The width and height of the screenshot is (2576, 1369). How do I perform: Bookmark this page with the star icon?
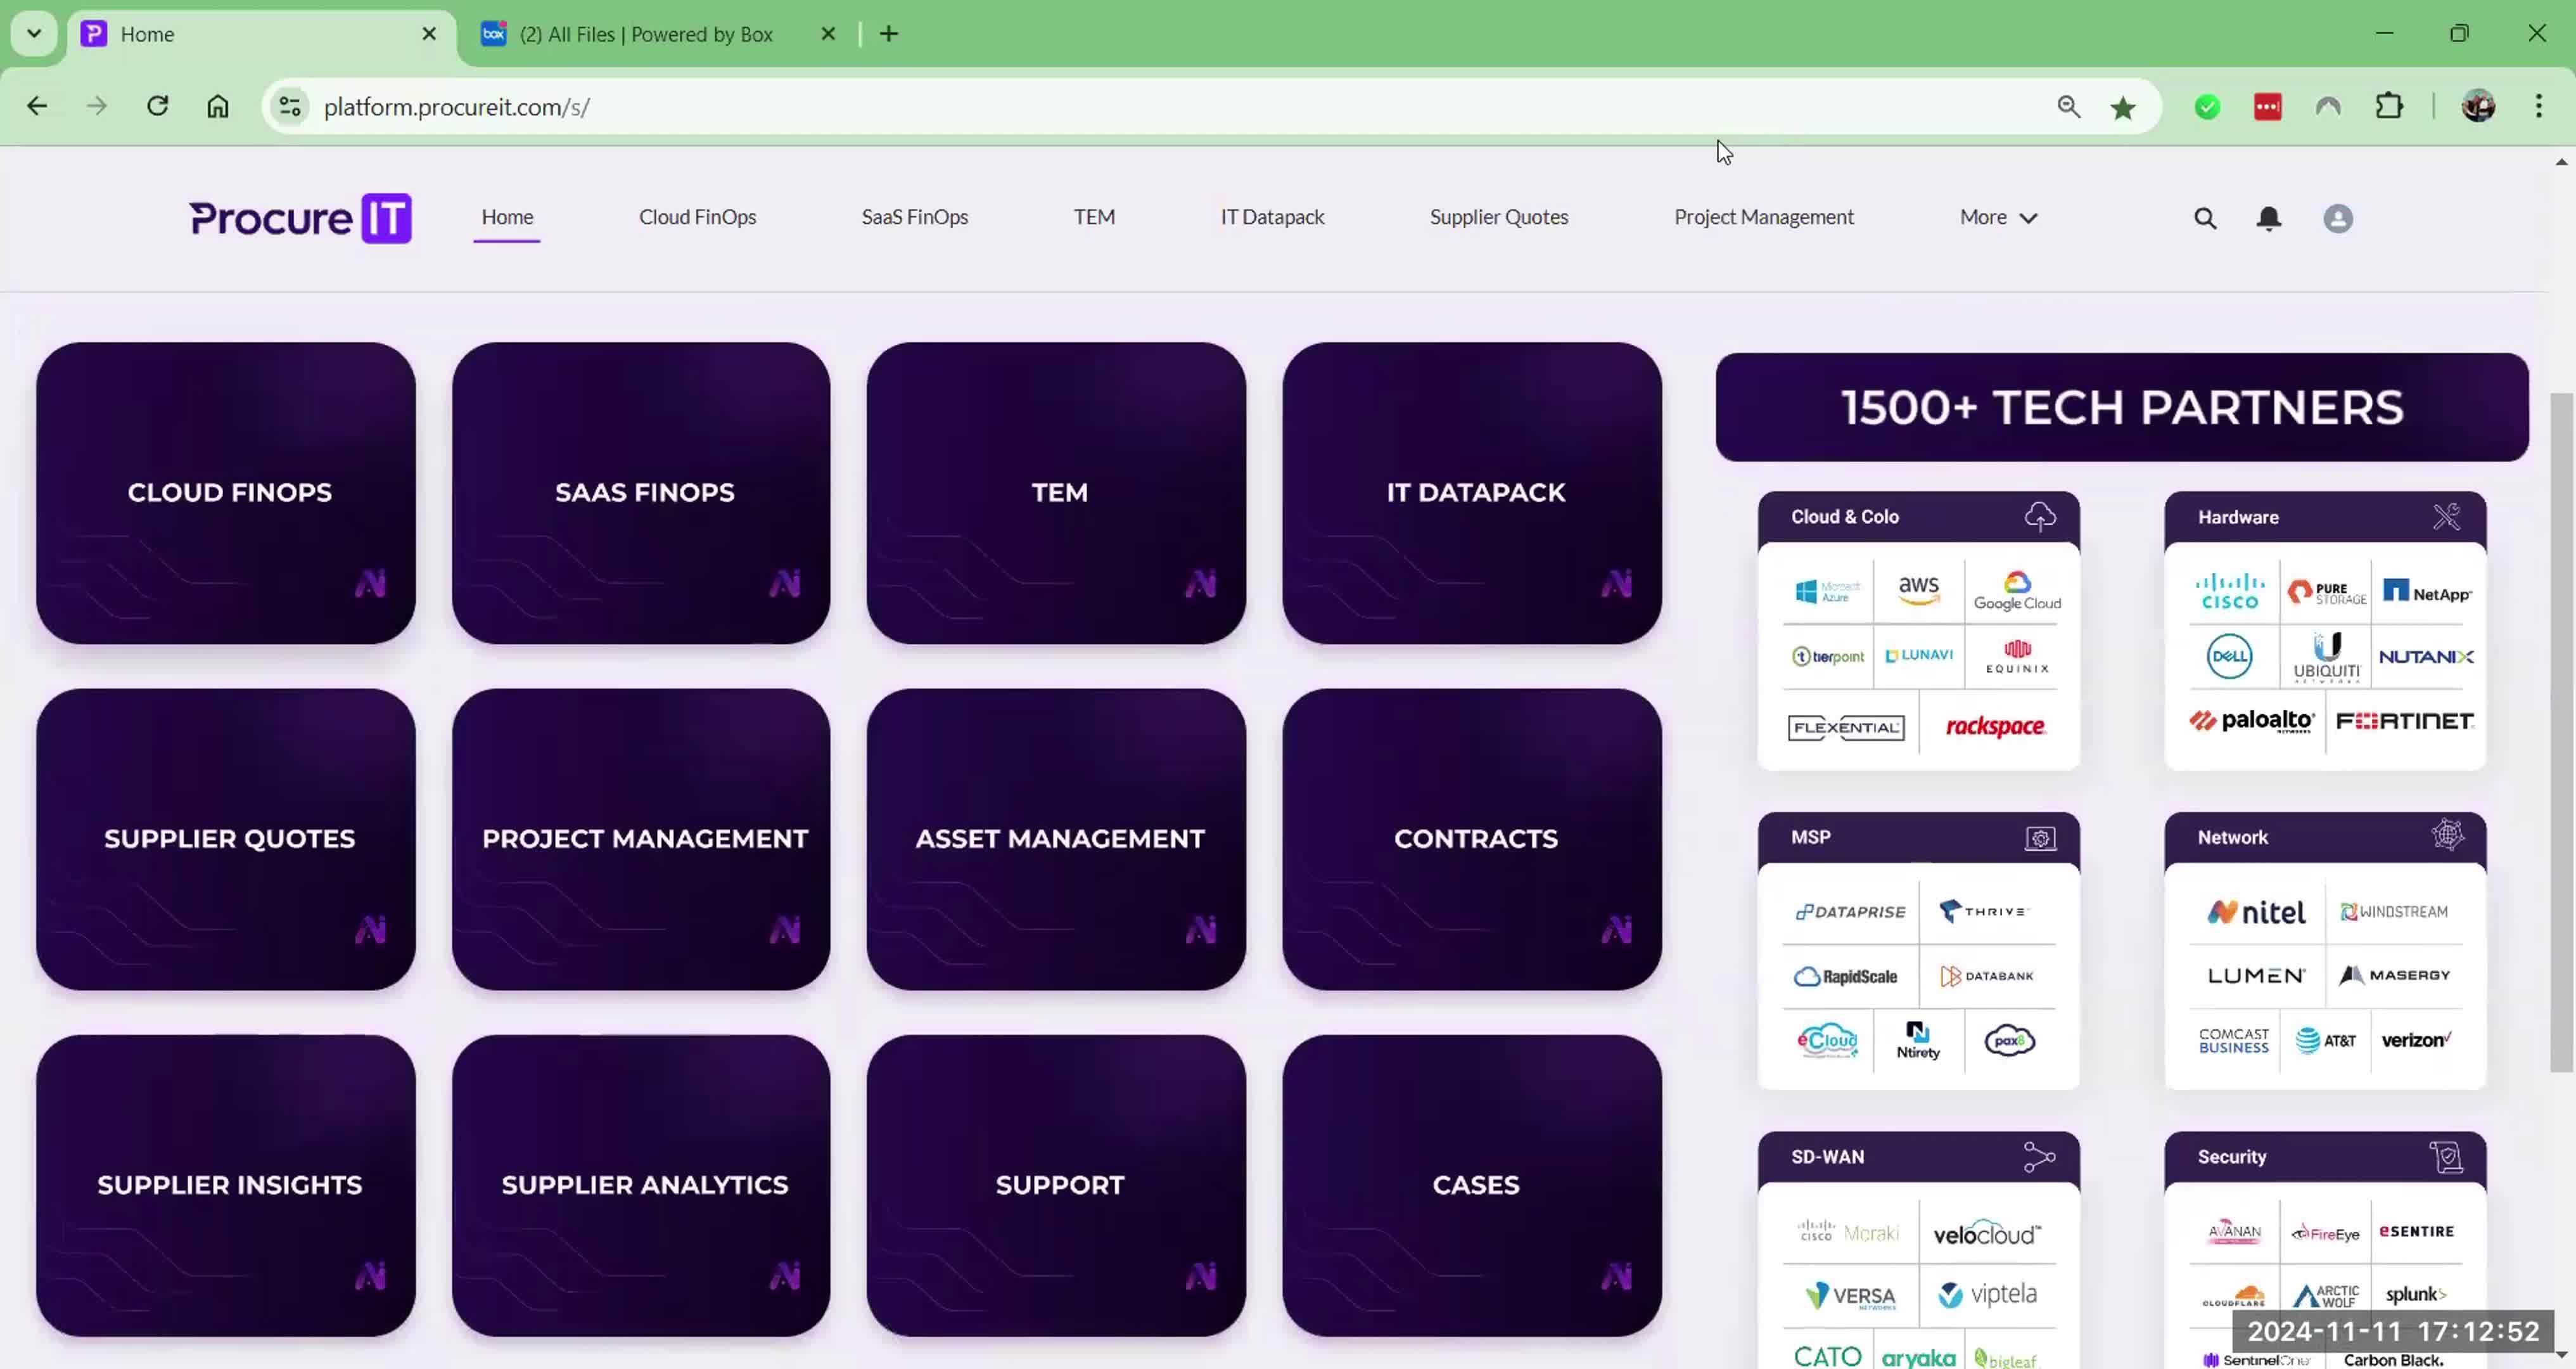point(2123,107)
